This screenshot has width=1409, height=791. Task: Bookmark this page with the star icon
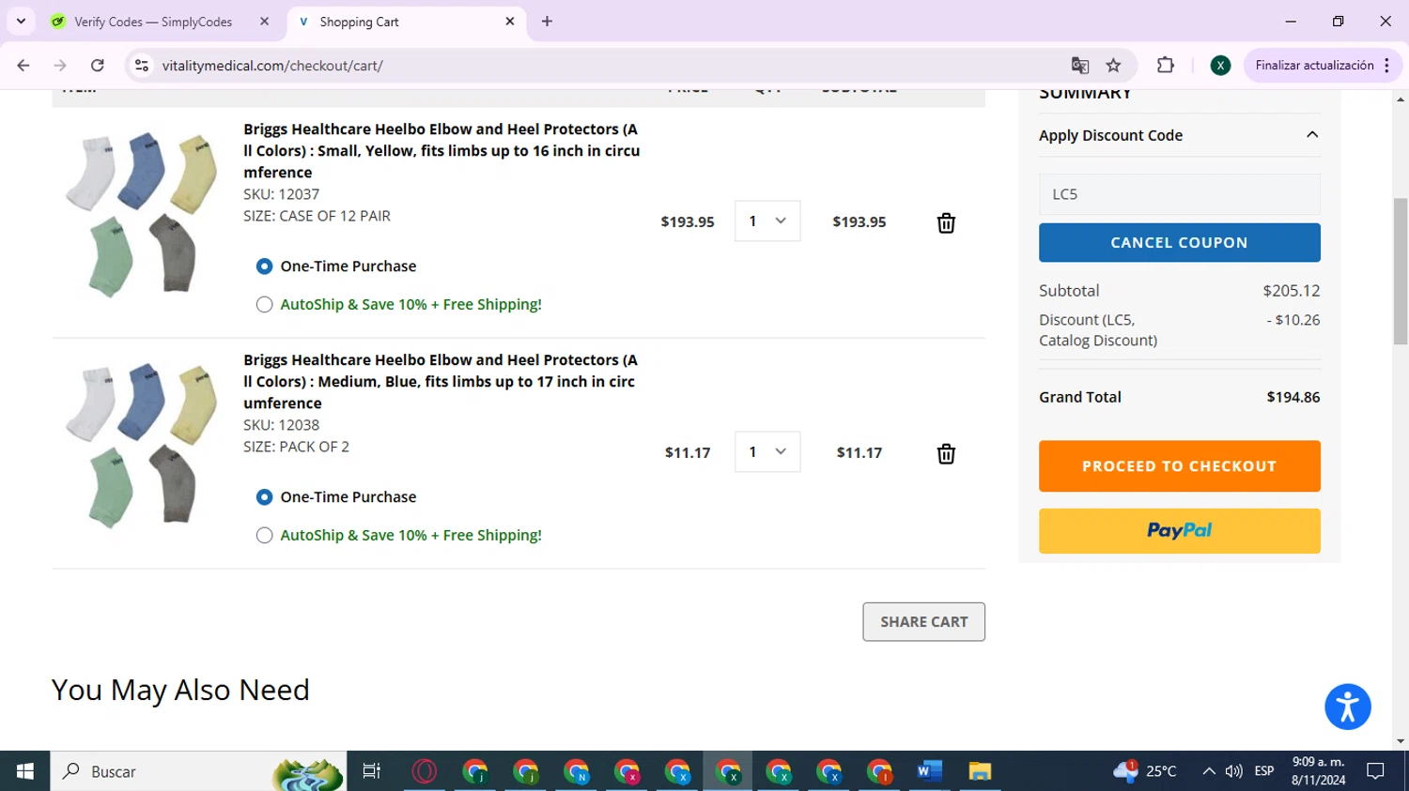click(x=1113, y=66)
